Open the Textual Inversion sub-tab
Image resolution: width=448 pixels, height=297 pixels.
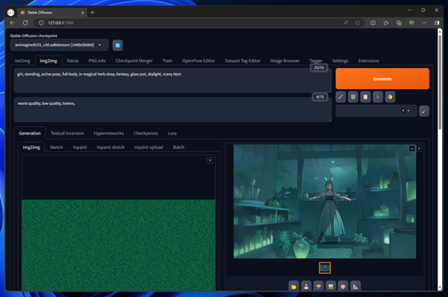67,133
